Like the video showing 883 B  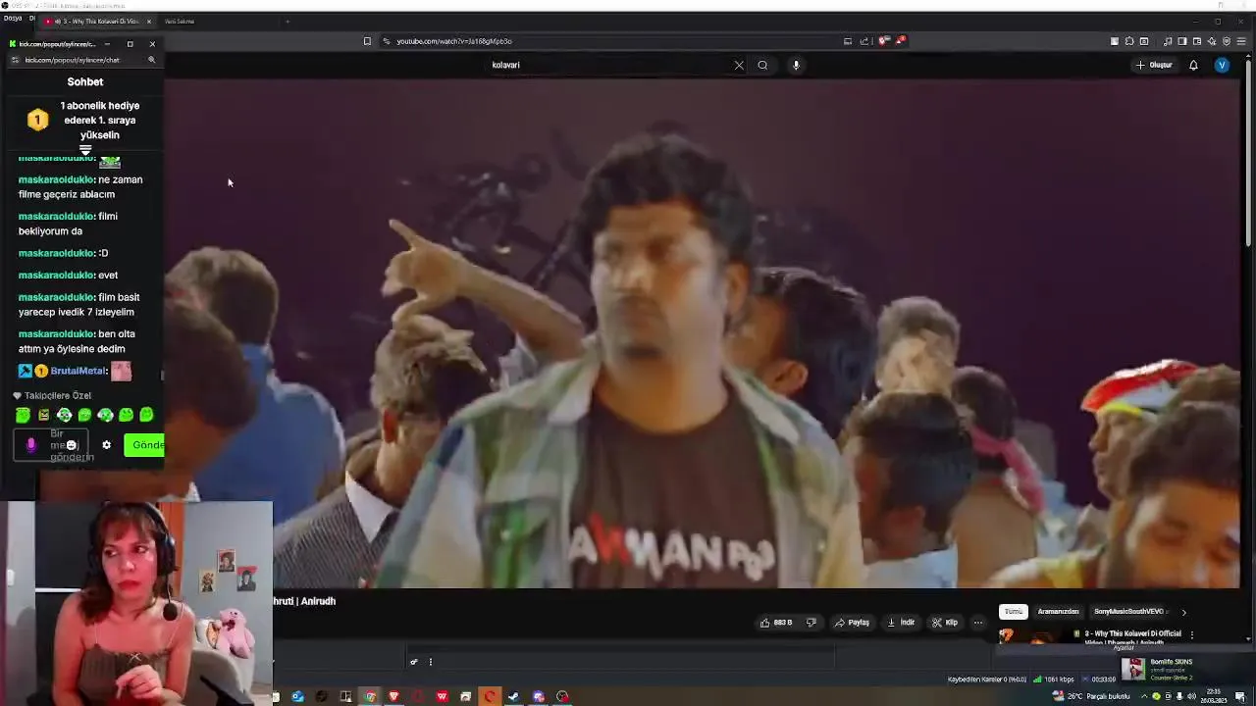pyautogui.click(x=775, y=622)
